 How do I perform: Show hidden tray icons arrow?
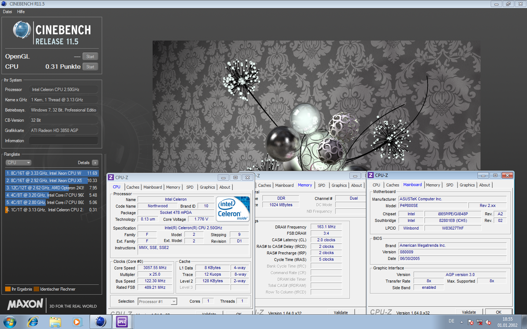(x=461, y=322)
